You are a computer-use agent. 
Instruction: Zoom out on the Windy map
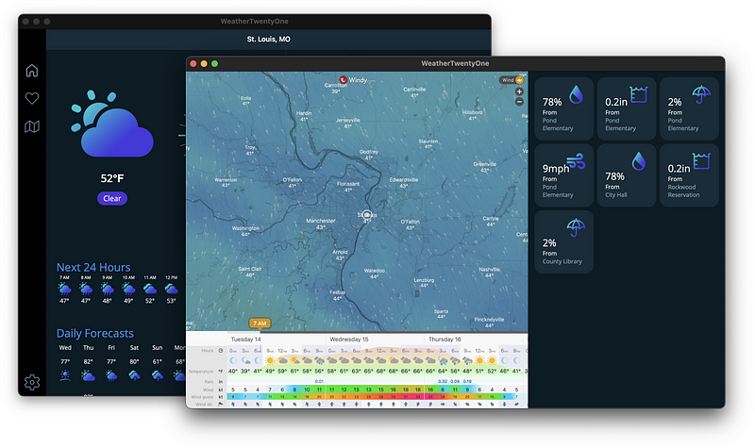pos(519,102)
